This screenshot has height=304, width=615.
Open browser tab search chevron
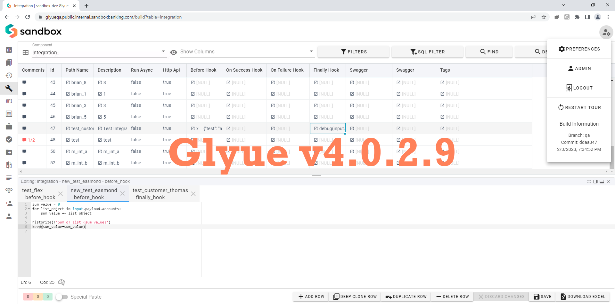[563, 5]
